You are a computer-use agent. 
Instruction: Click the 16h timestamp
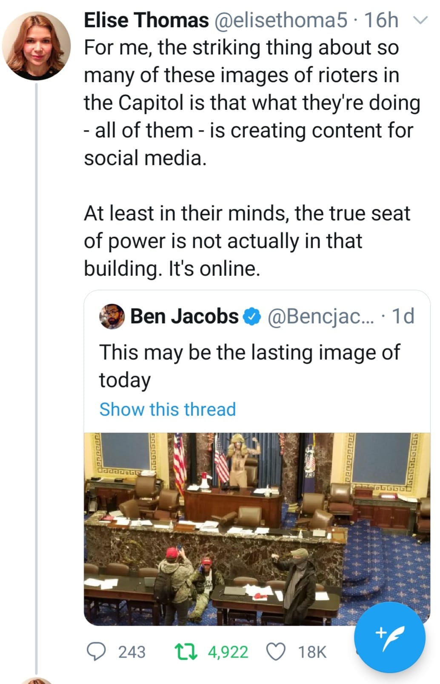pos(381,20)
